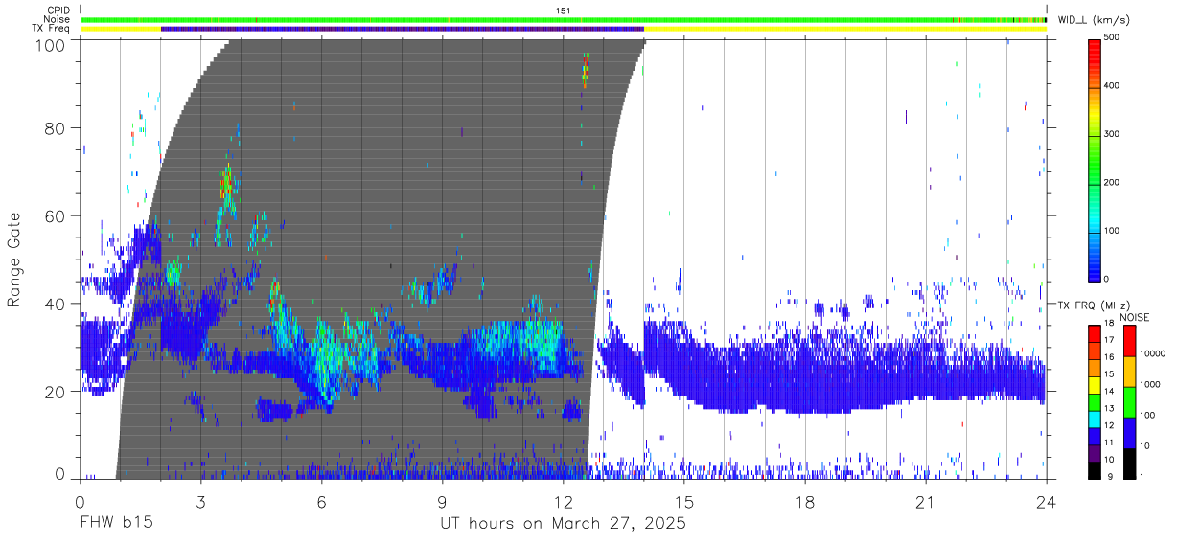Click the 18 MHz red swatch in TX FRQ legend
Viewport: 1177px width, 543px height.
pos(1094,333)
